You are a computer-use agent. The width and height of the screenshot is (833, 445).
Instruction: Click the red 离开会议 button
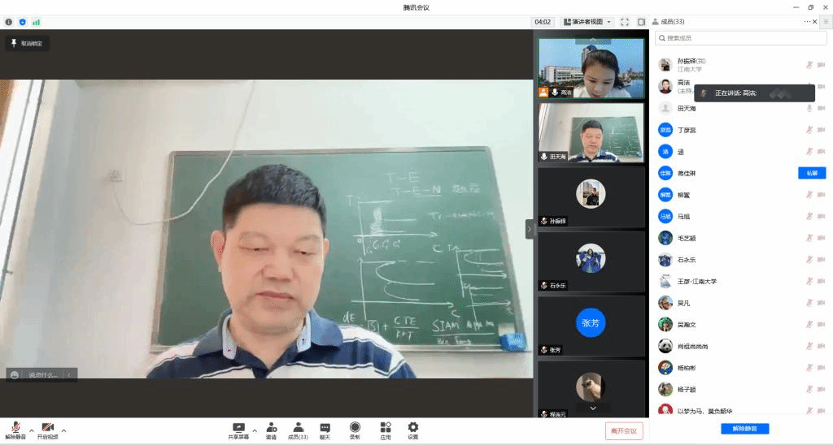pos(624,430)
